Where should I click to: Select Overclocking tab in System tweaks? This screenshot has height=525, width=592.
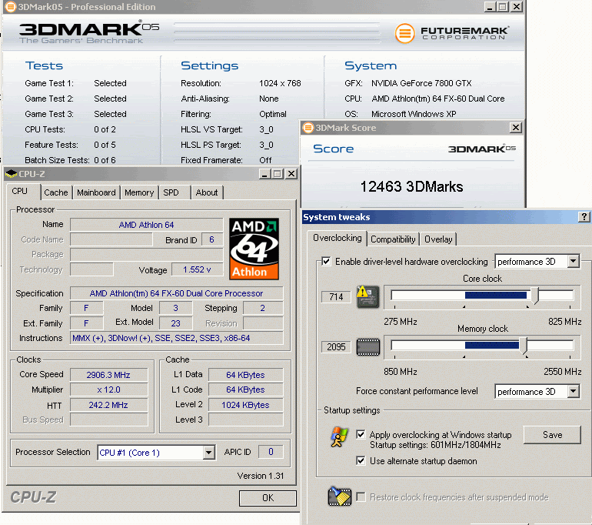pos(338,238)
